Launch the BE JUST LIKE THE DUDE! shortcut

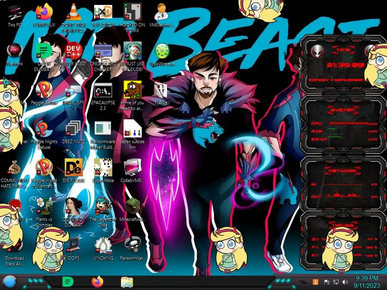pyautogui.click(x=133, y=57)
